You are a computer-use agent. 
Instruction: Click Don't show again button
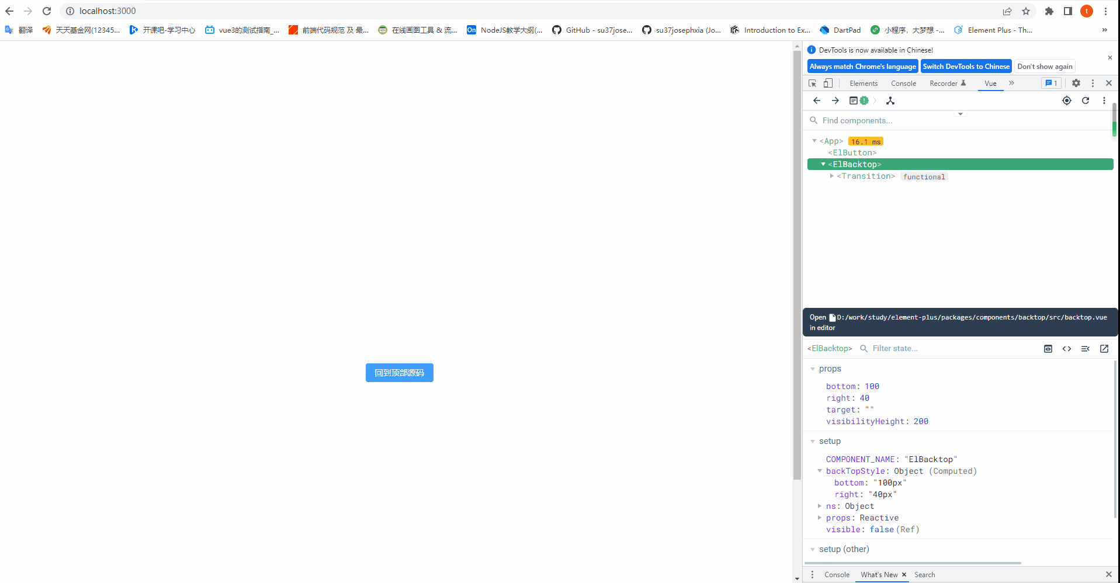pyautogui.click(x=1045, y=67)
